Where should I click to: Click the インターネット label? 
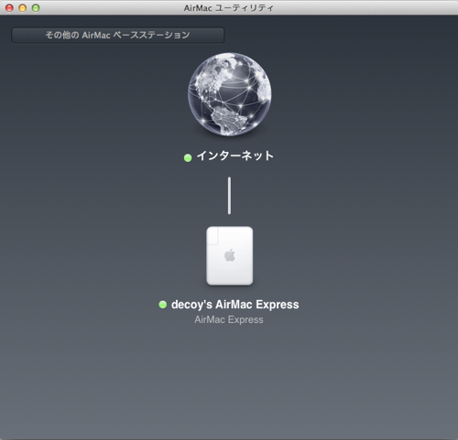tap(235, 156)
